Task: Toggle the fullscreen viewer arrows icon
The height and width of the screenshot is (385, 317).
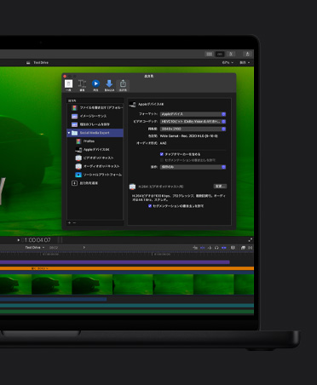Action: (251, 240)
